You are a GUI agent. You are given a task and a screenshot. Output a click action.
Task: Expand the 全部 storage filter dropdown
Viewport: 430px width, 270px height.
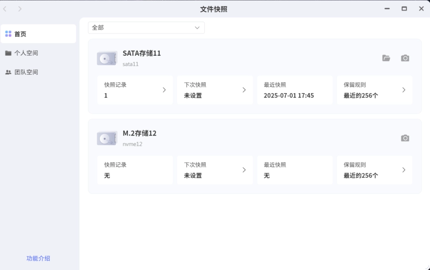click(x=146, y=27)
